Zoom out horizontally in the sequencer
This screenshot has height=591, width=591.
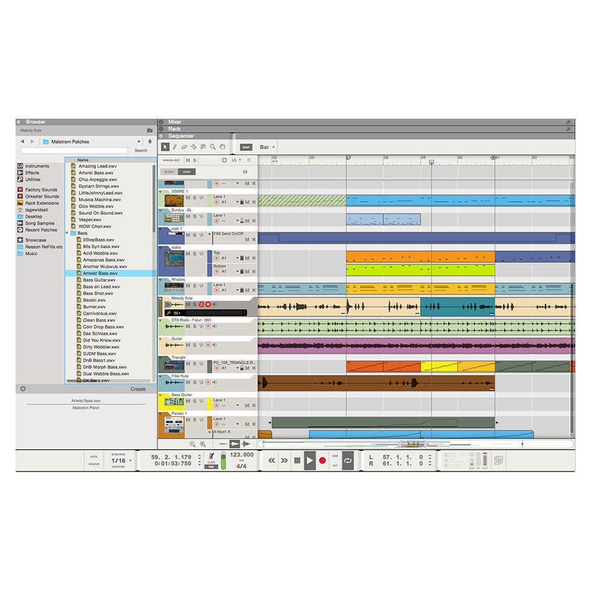[x=193, y=444]
